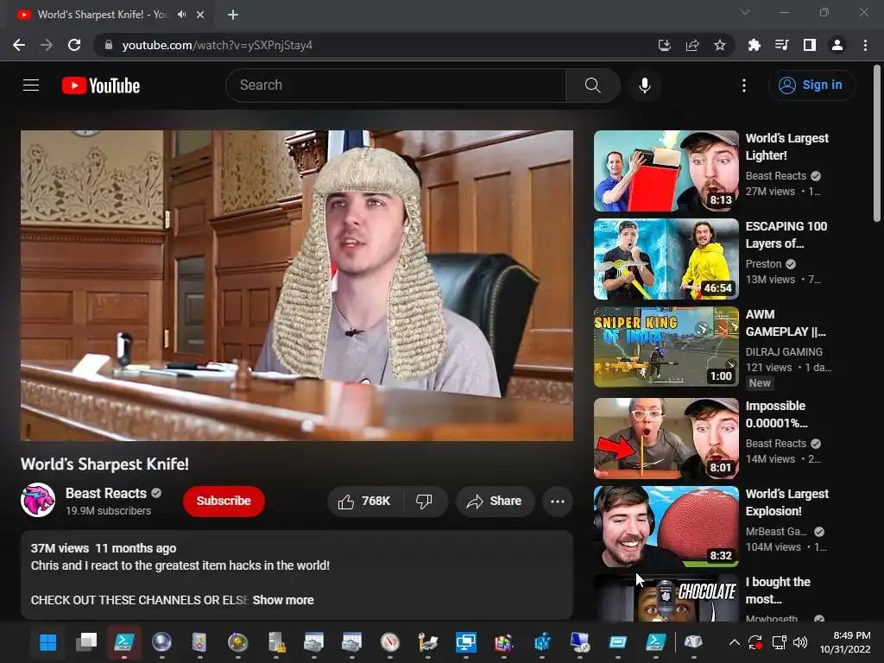
Task: Open media controls in Chrome toolbar
Action: (781, 45)
